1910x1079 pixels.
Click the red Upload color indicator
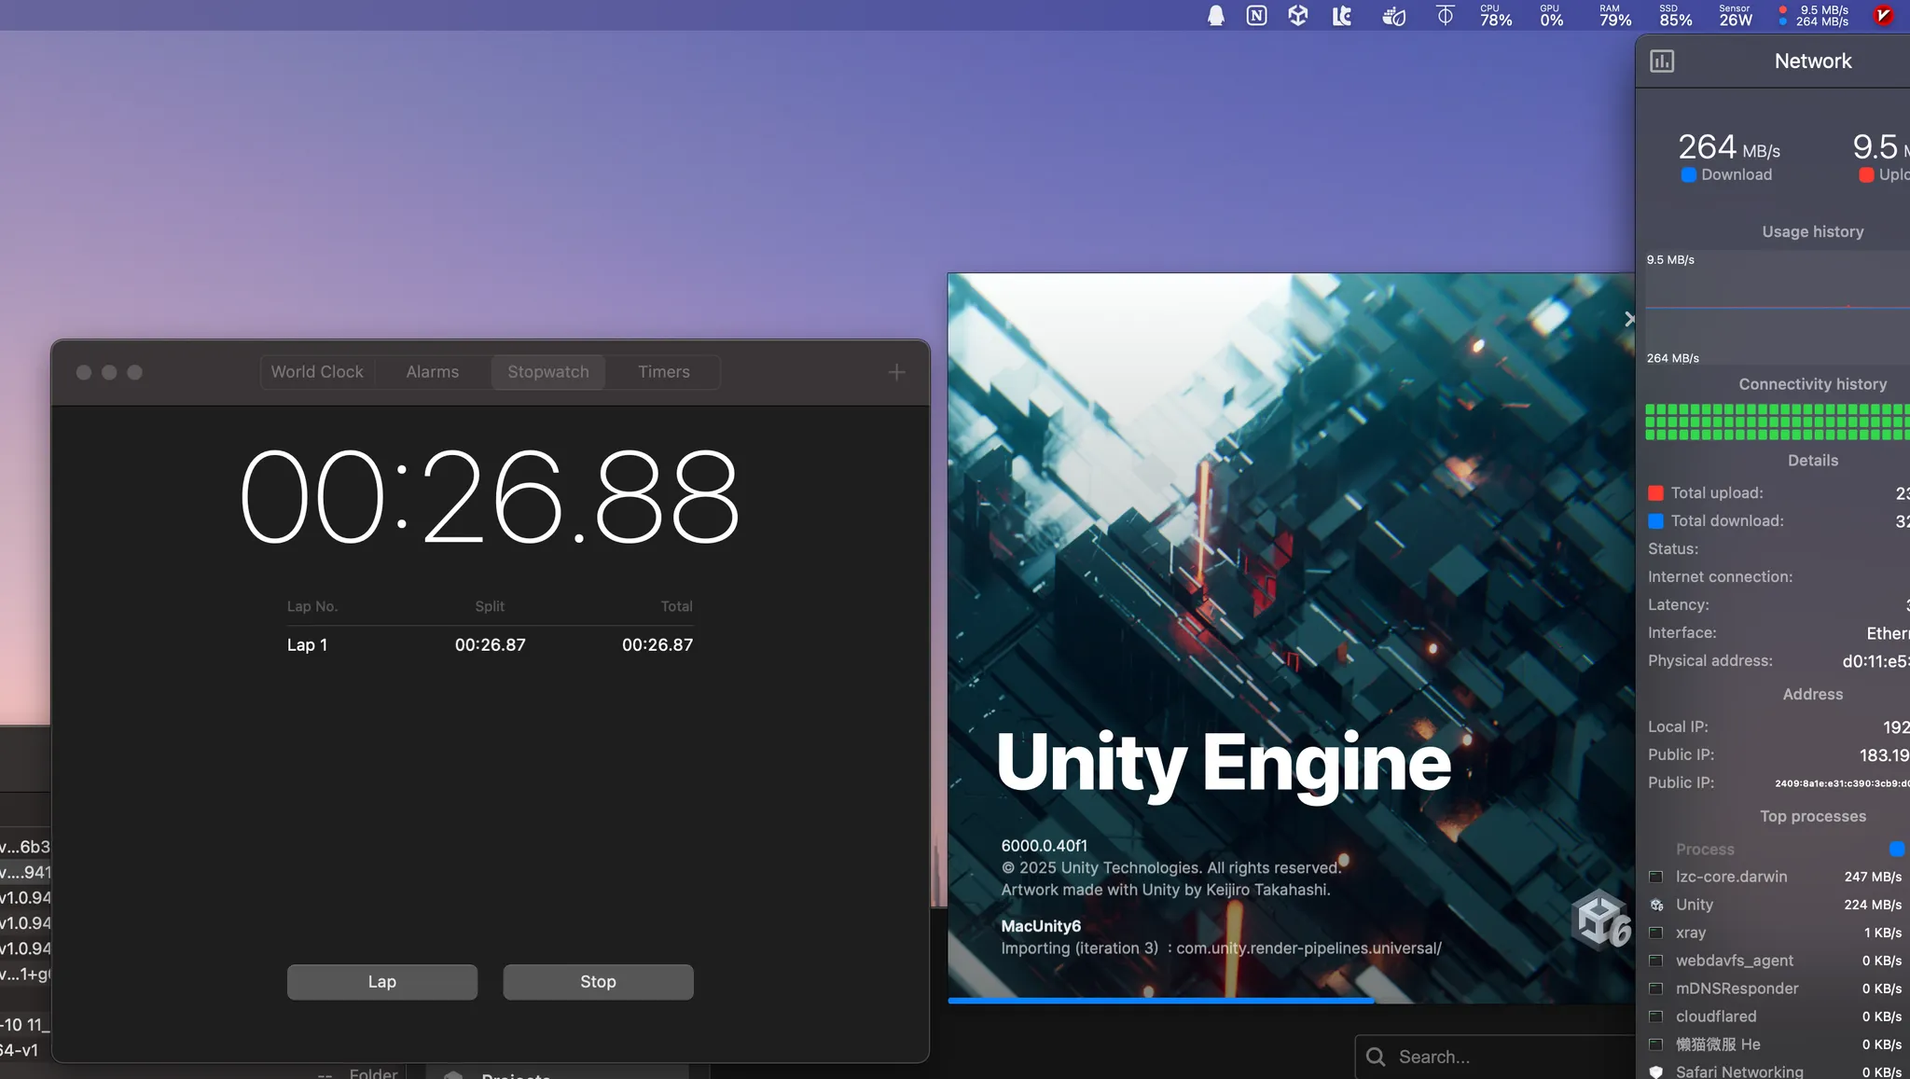pos(1866,175)
